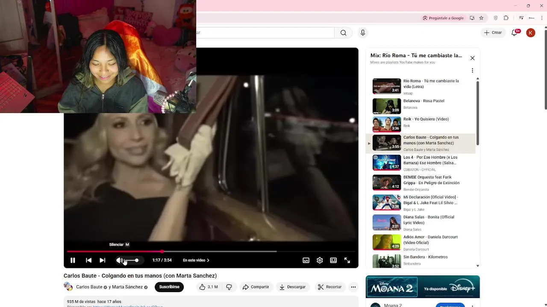Open the browser three-dot menu
The width and height of the screenshot is (547, 307).
click(542, 18)
